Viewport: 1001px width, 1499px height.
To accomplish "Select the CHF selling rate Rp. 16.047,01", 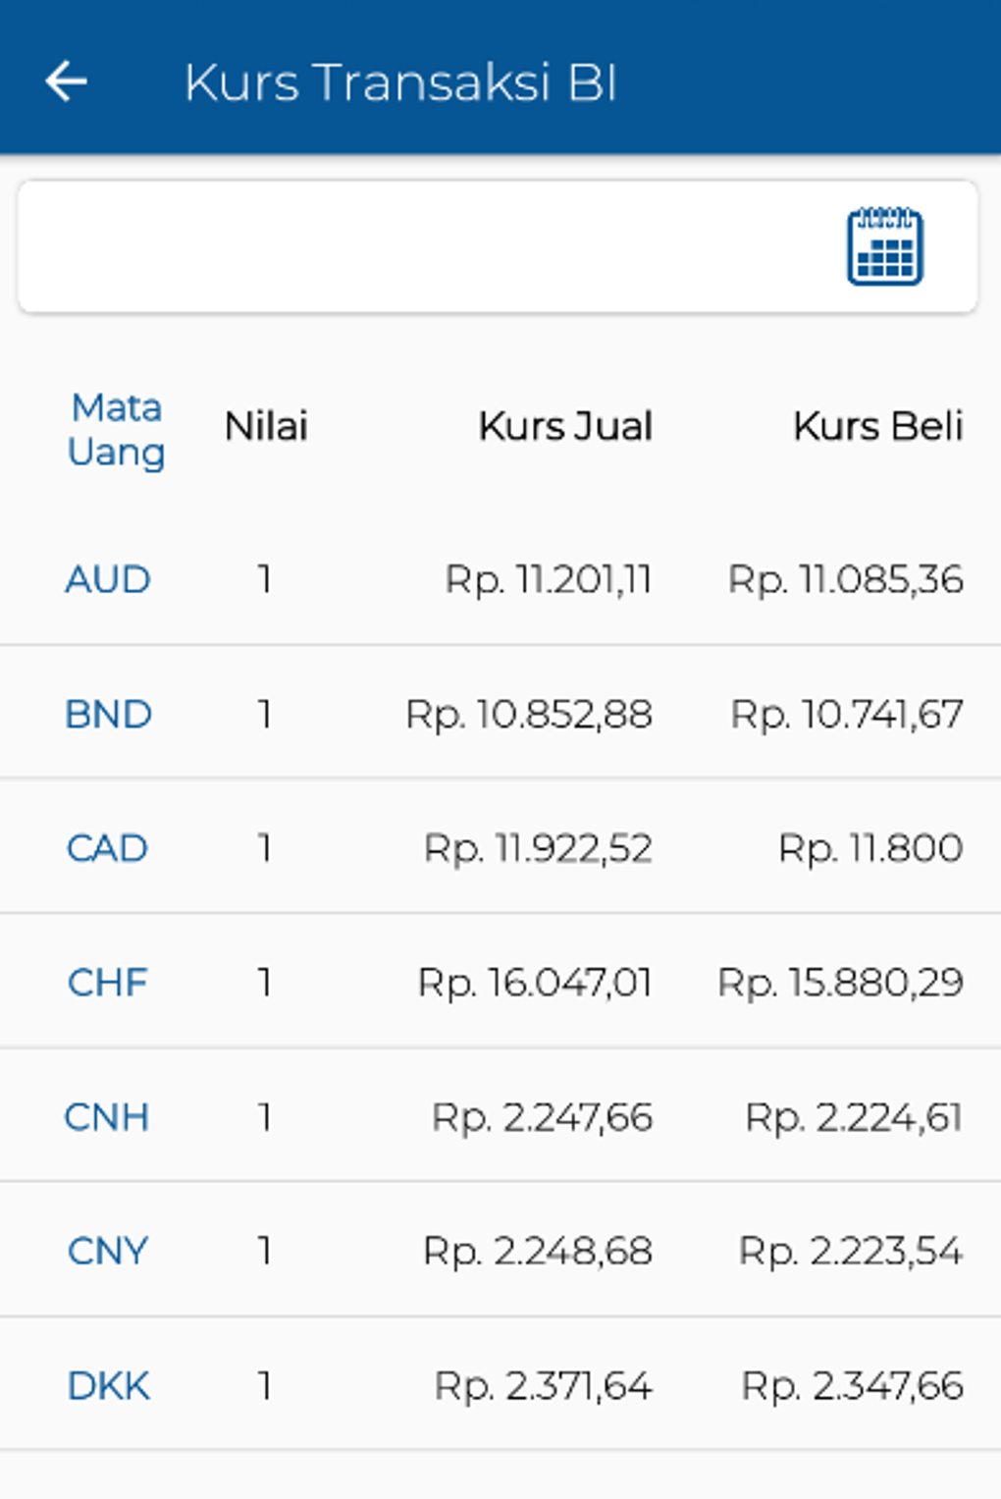I will pos(535,983).
